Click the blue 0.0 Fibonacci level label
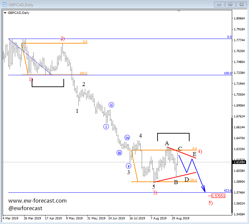 pos(229,37)
